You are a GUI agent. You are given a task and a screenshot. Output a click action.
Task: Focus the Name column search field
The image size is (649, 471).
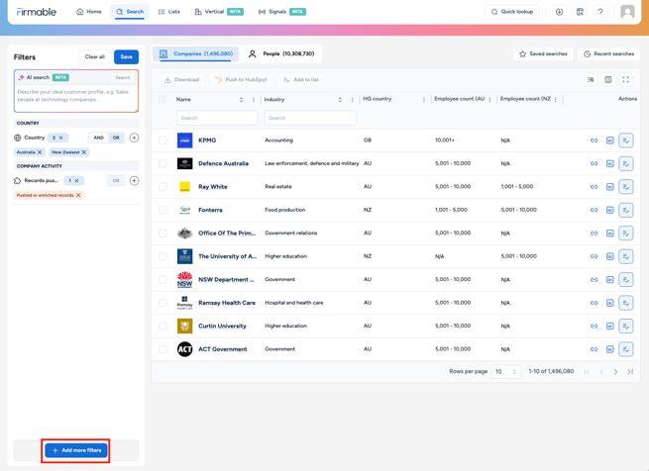point(217,118)
